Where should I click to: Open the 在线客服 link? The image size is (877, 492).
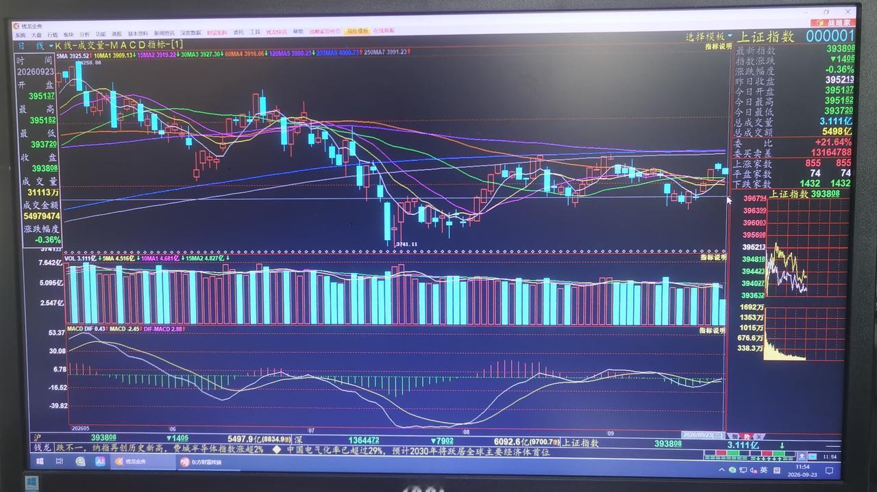point(384,31)
